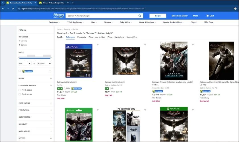Open the ₹2500+ max price dropdown
The image size is (239, 142).
[44, 64]
